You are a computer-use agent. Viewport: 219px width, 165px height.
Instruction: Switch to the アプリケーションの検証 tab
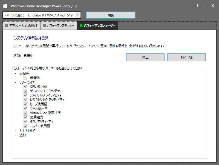click(x=21, y=25)
